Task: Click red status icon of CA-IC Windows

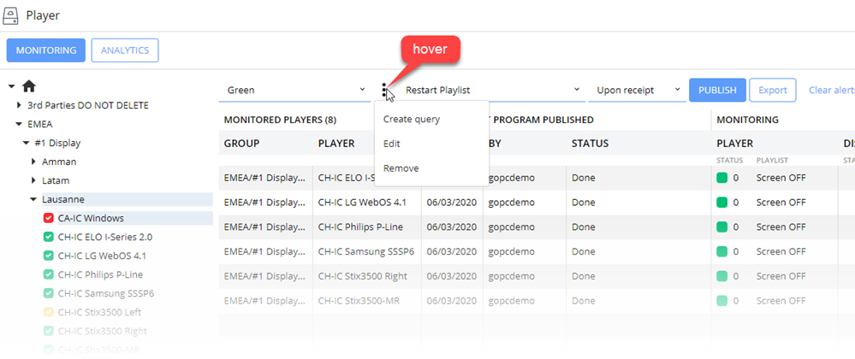Action: click(49, 218)
